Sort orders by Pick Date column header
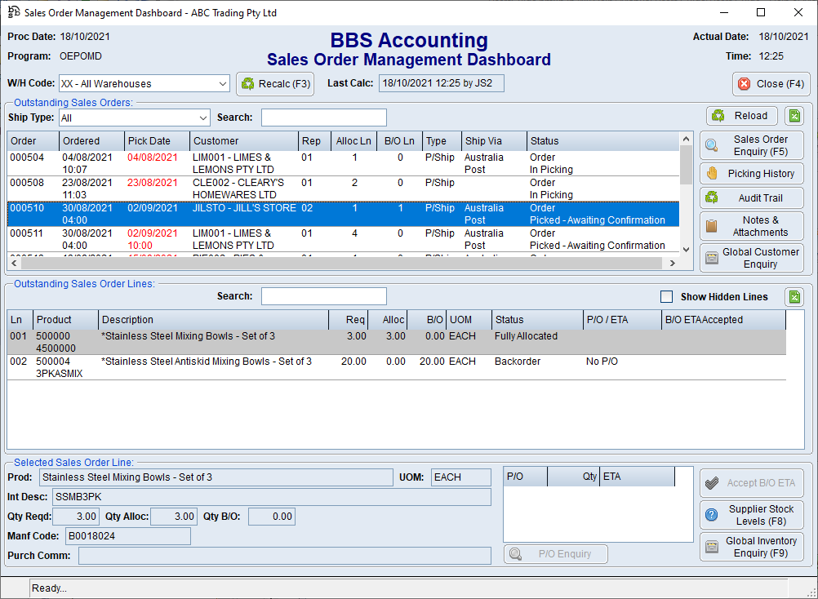 click(158, 141)
